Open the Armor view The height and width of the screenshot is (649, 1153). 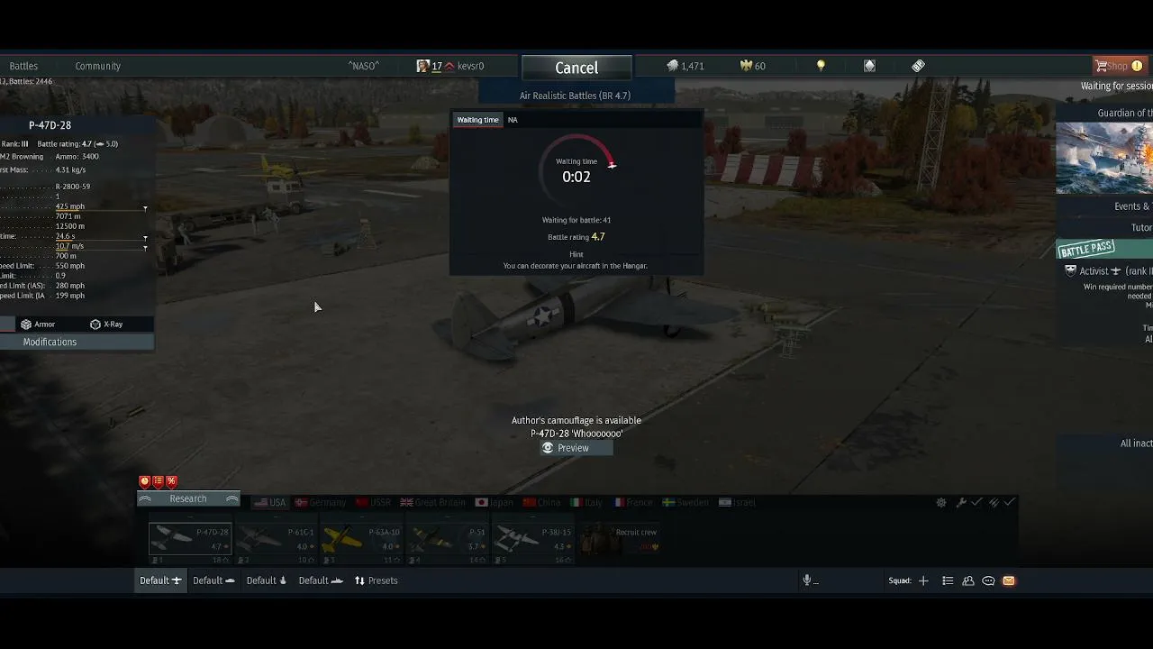[x=38, y=324]
